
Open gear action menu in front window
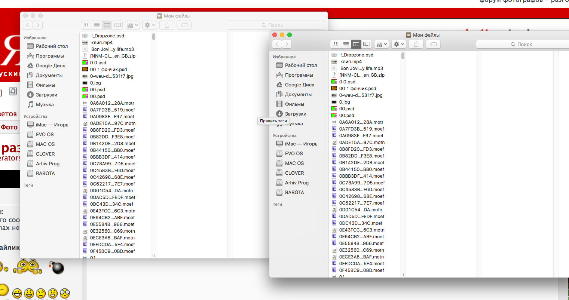pos(398,44)
